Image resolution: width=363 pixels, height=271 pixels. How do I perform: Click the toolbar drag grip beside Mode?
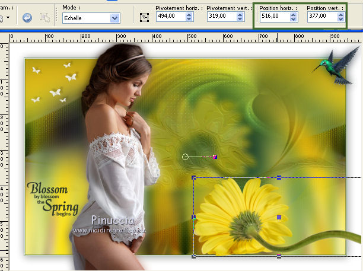point(56,17)
